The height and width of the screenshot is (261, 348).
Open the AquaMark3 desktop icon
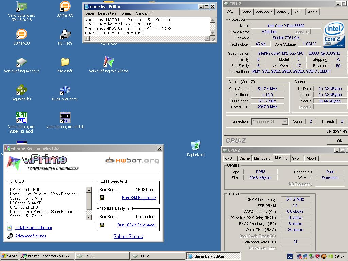pyautogui.click(x=21, y=93)
